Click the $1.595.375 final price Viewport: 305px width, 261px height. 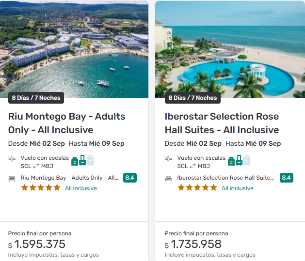pos(40,244)
